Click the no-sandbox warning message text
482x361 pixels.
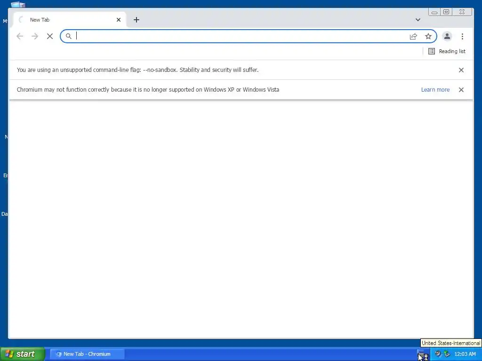coord(137,70)
